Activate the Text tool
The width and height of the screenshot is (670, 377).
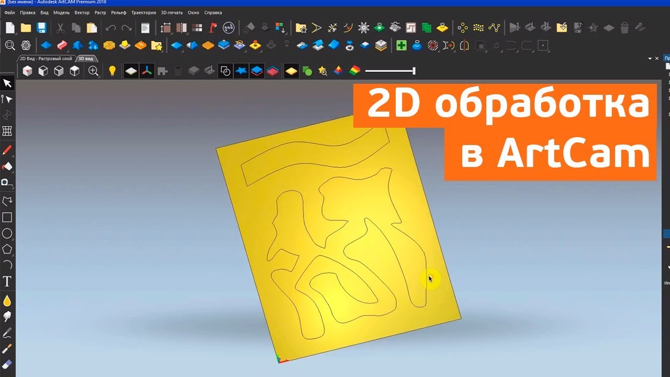click(x=7, y=282)
